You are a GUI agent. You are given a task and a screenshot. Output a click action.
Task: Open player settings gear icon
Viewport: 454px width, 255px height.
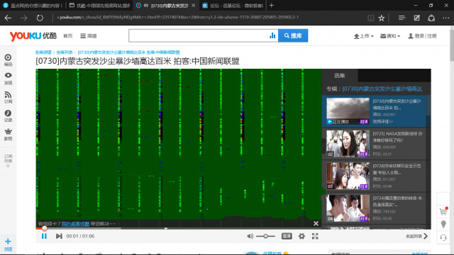(x=301, y=236)
